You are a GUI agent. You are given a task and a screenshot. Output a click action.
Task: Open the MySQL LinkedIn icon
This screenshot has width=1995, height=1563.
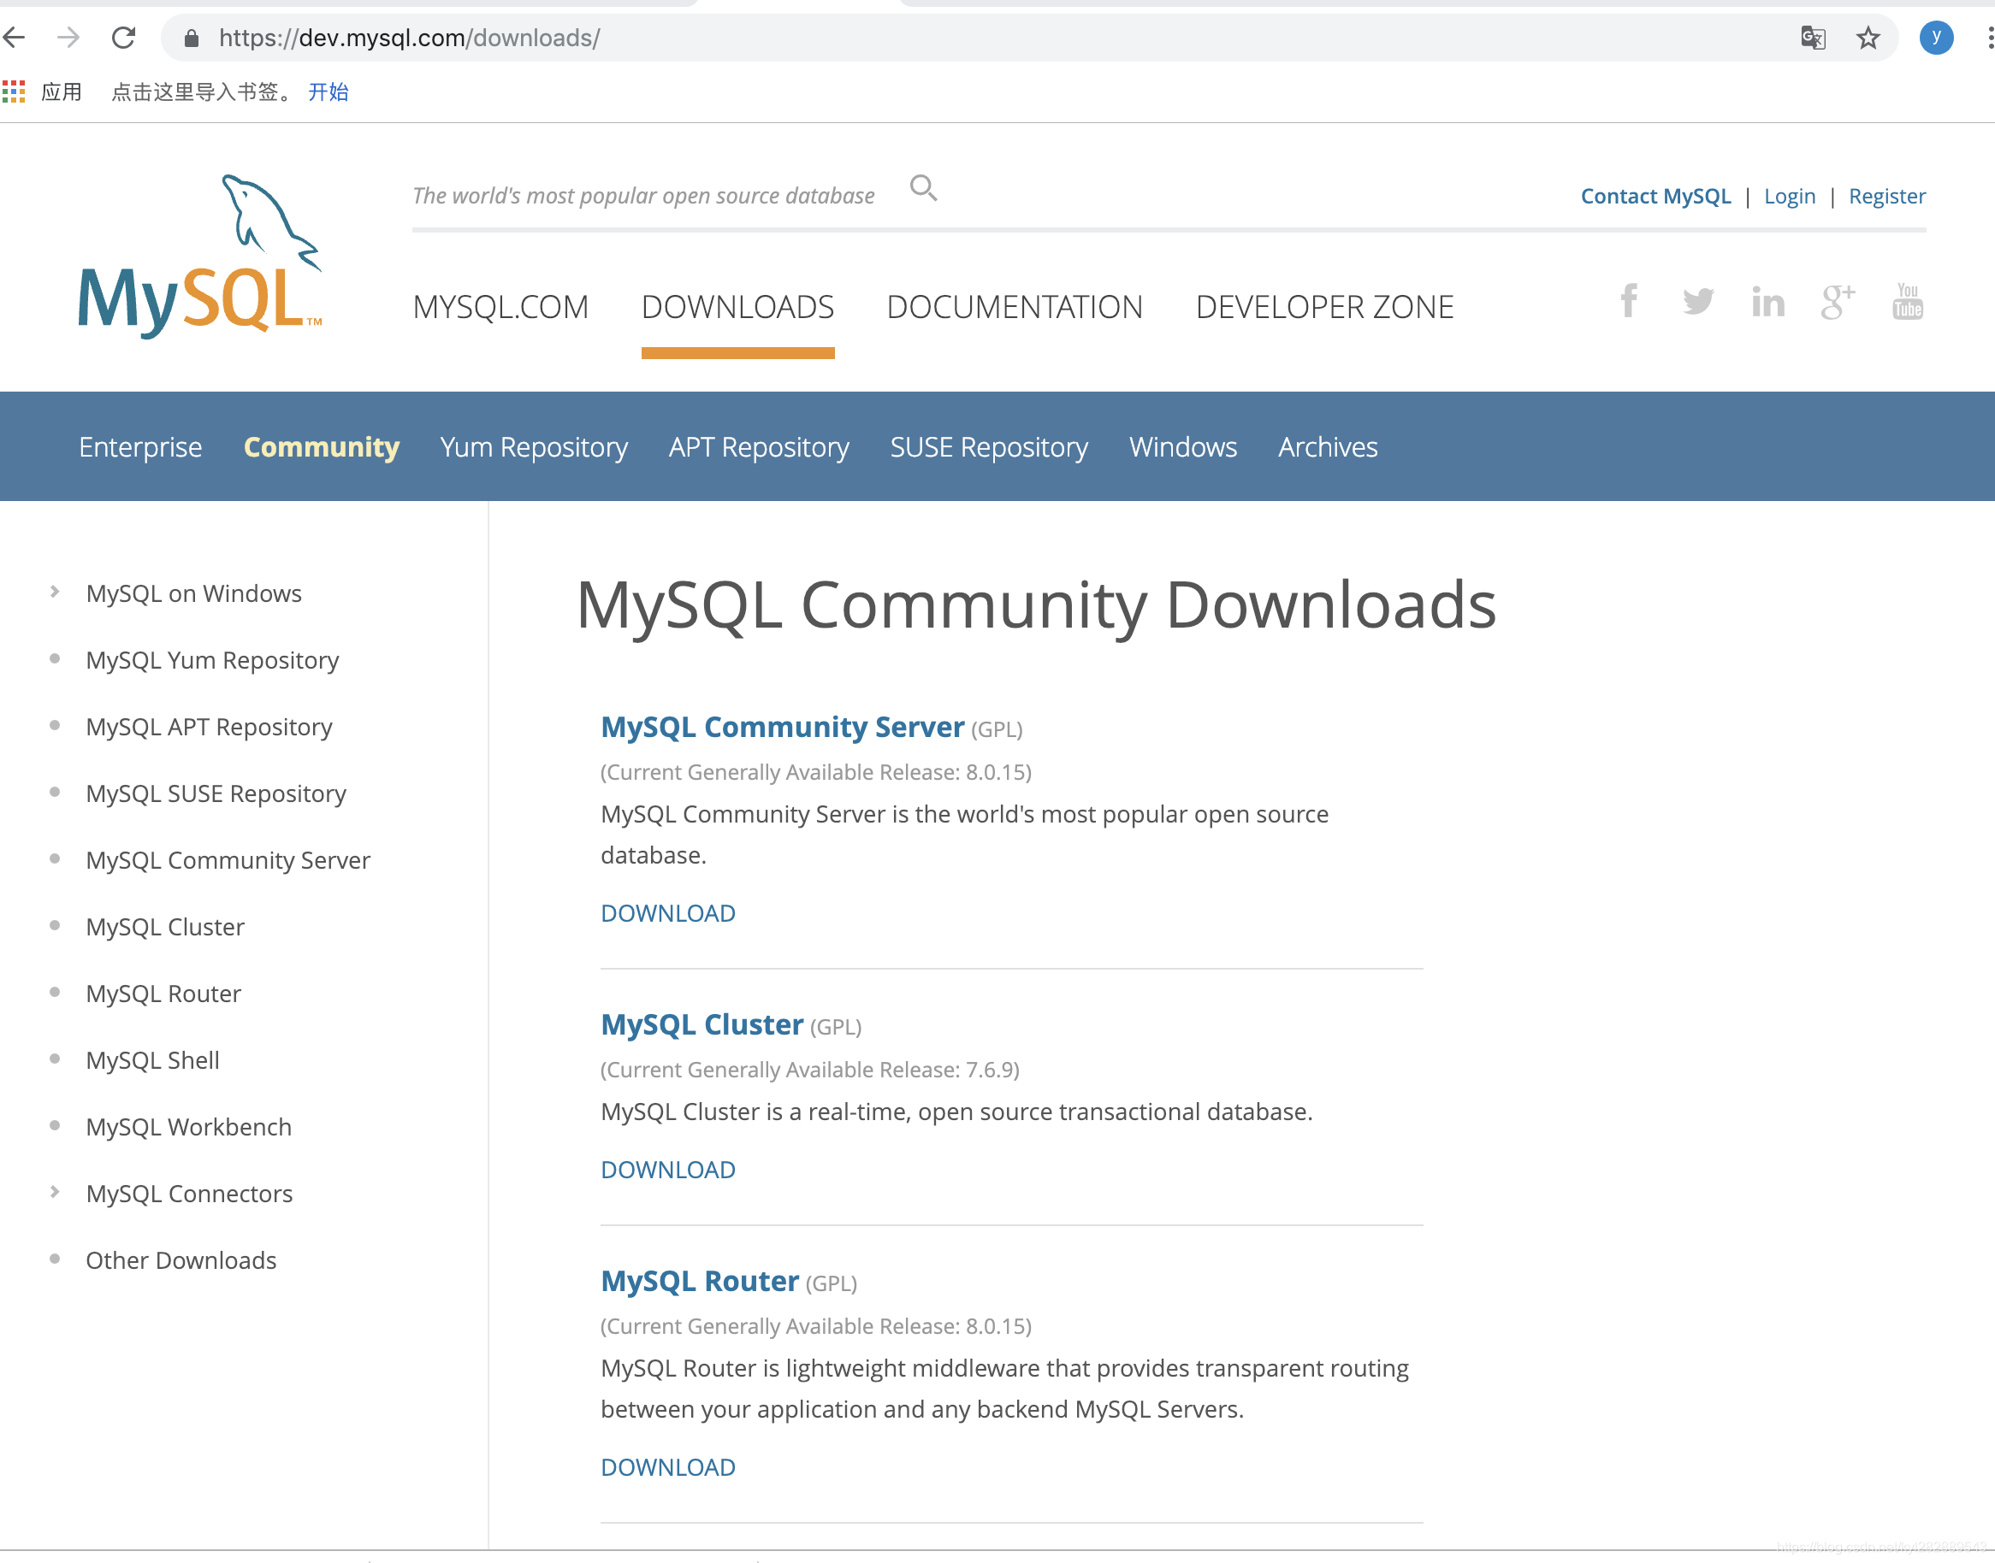coord(1768,301)
